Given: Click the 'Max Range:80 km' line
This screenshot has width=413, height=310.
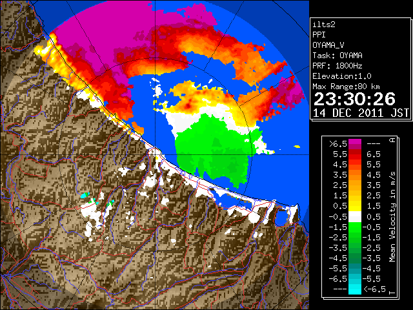Looking at the screenshot, I should 346,87.
